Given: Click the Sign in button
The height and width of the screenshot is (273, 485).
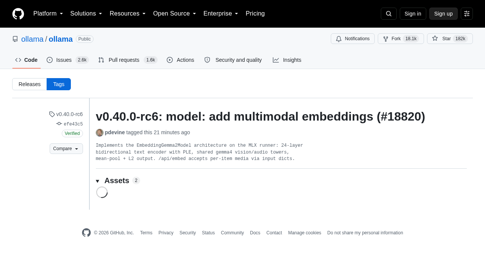Looking at the screenshot, I should [x=413, y=14].
